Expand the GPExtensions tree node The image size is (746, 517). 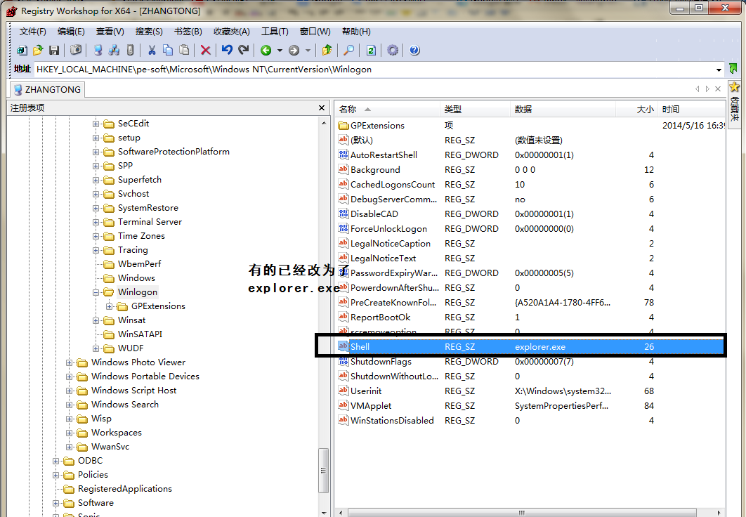pos(109,306)
